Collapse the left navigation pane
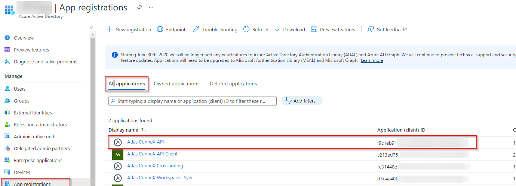The width and height of the screenshot is (516, 186). [91, 27]
